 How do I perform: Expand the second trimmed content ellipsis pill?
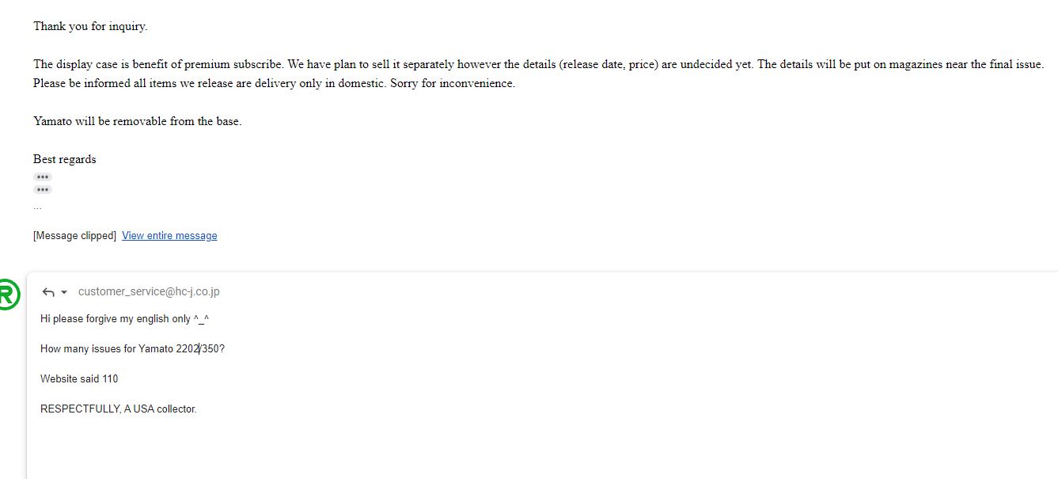click(x=43, y=189)
